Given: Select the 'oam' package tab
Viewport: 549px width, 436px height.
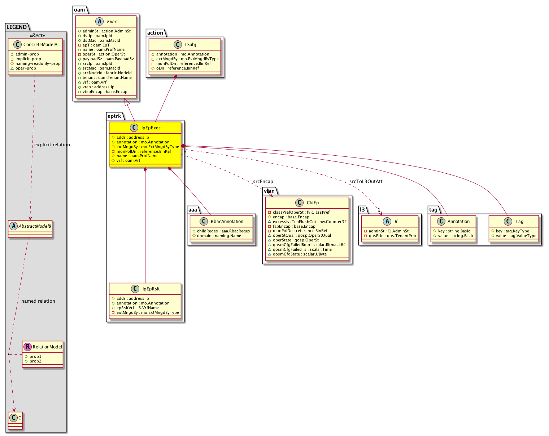Looking at the screenshot, I should pos(80,10).
